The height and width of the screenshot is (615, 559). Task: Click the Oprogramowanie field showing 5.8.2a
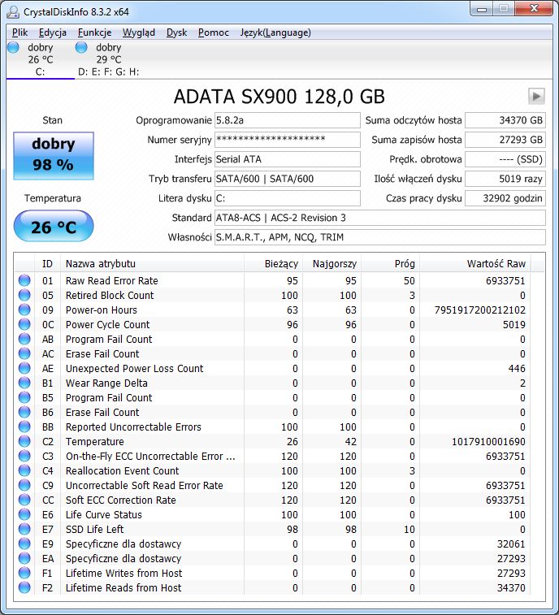(x=287, y=120)
